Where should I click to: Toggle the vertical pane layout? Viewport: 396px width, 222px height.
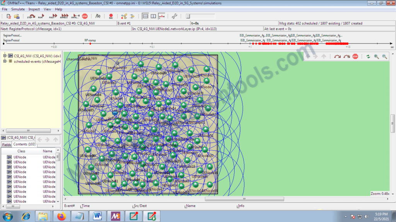(153, 16)
